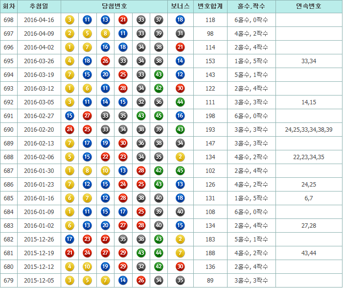Viewport: 343px width, 288px height.
Task: Click red ball 26 in round 695
Action: [x=105, y=61]
